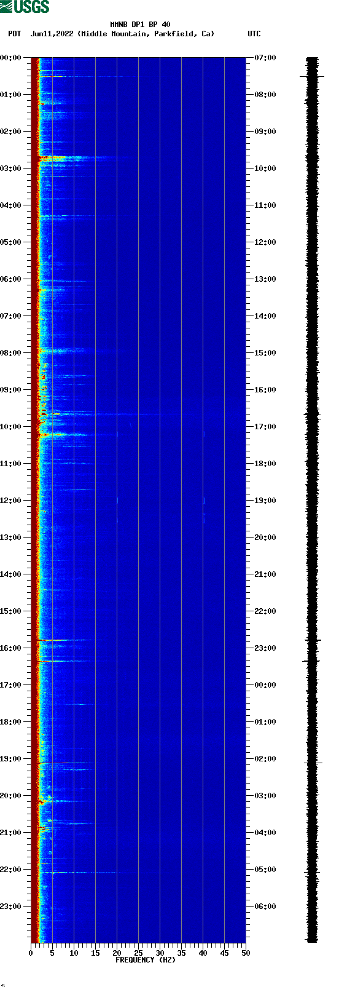
Task: Click the '08:00' label on the PDT axis
Action: click(x=11, y=353)
